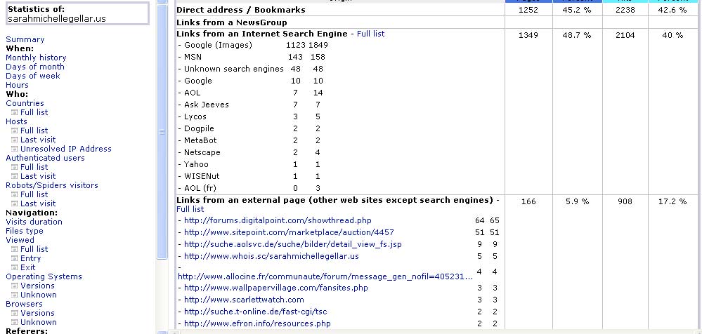Click the icon beside Operating Systems Unknown
This screenshot has width=702, height=334.
click(x=14, y=295)
